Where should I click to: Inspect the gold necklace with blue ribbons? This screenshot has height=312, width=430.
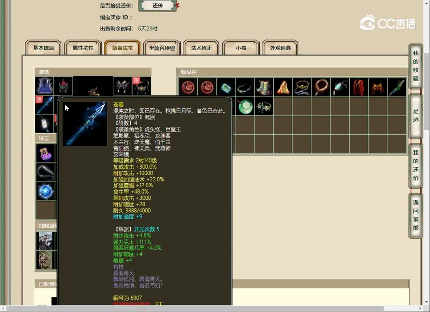click(x=302, y=87)
